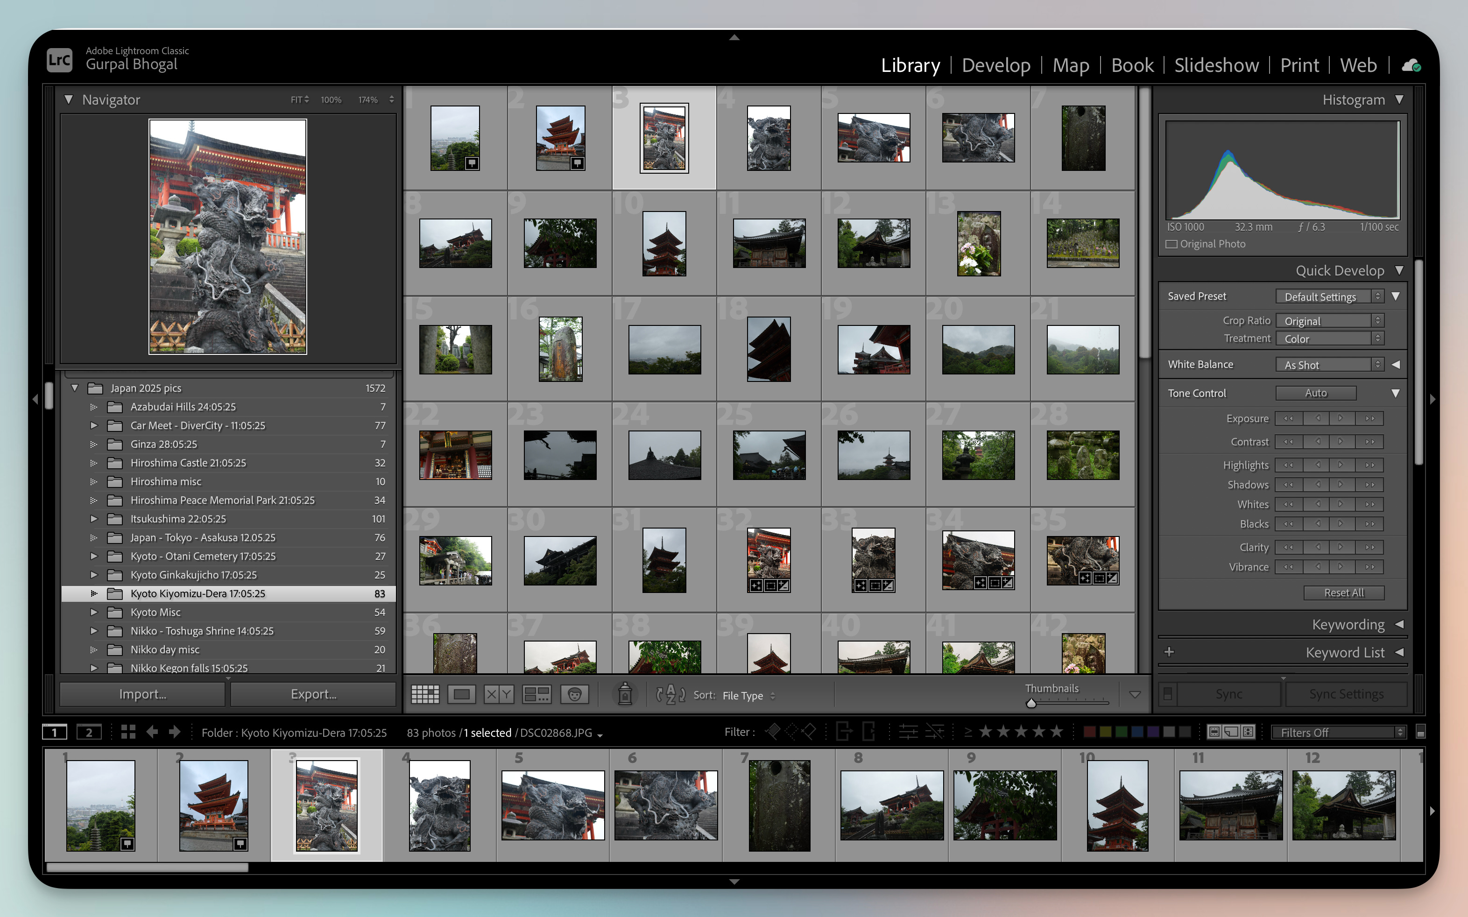The height and width of the screenshot is (917, 1468).
Task: Filter by the red color label
Action: click(x=1089, y=732)
